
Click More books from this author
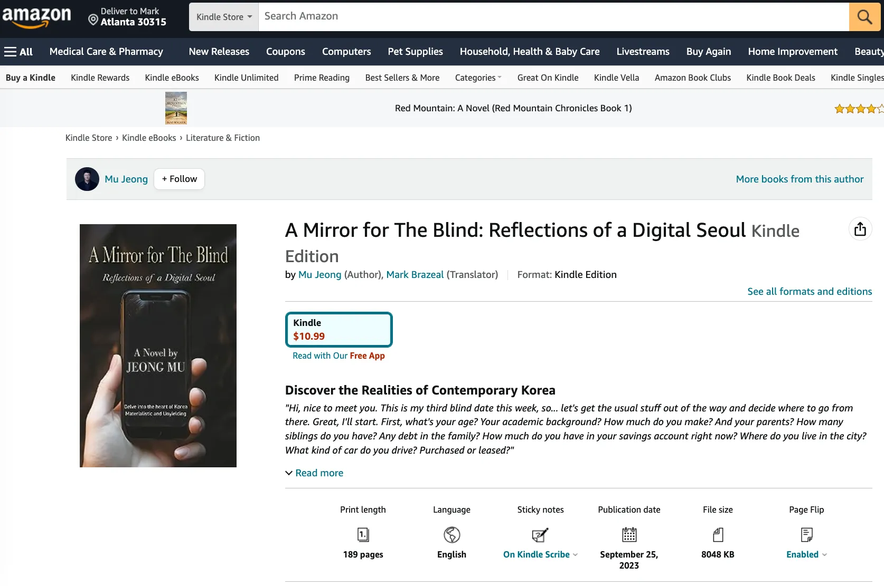pyautogui.click(x=800, y=179)
